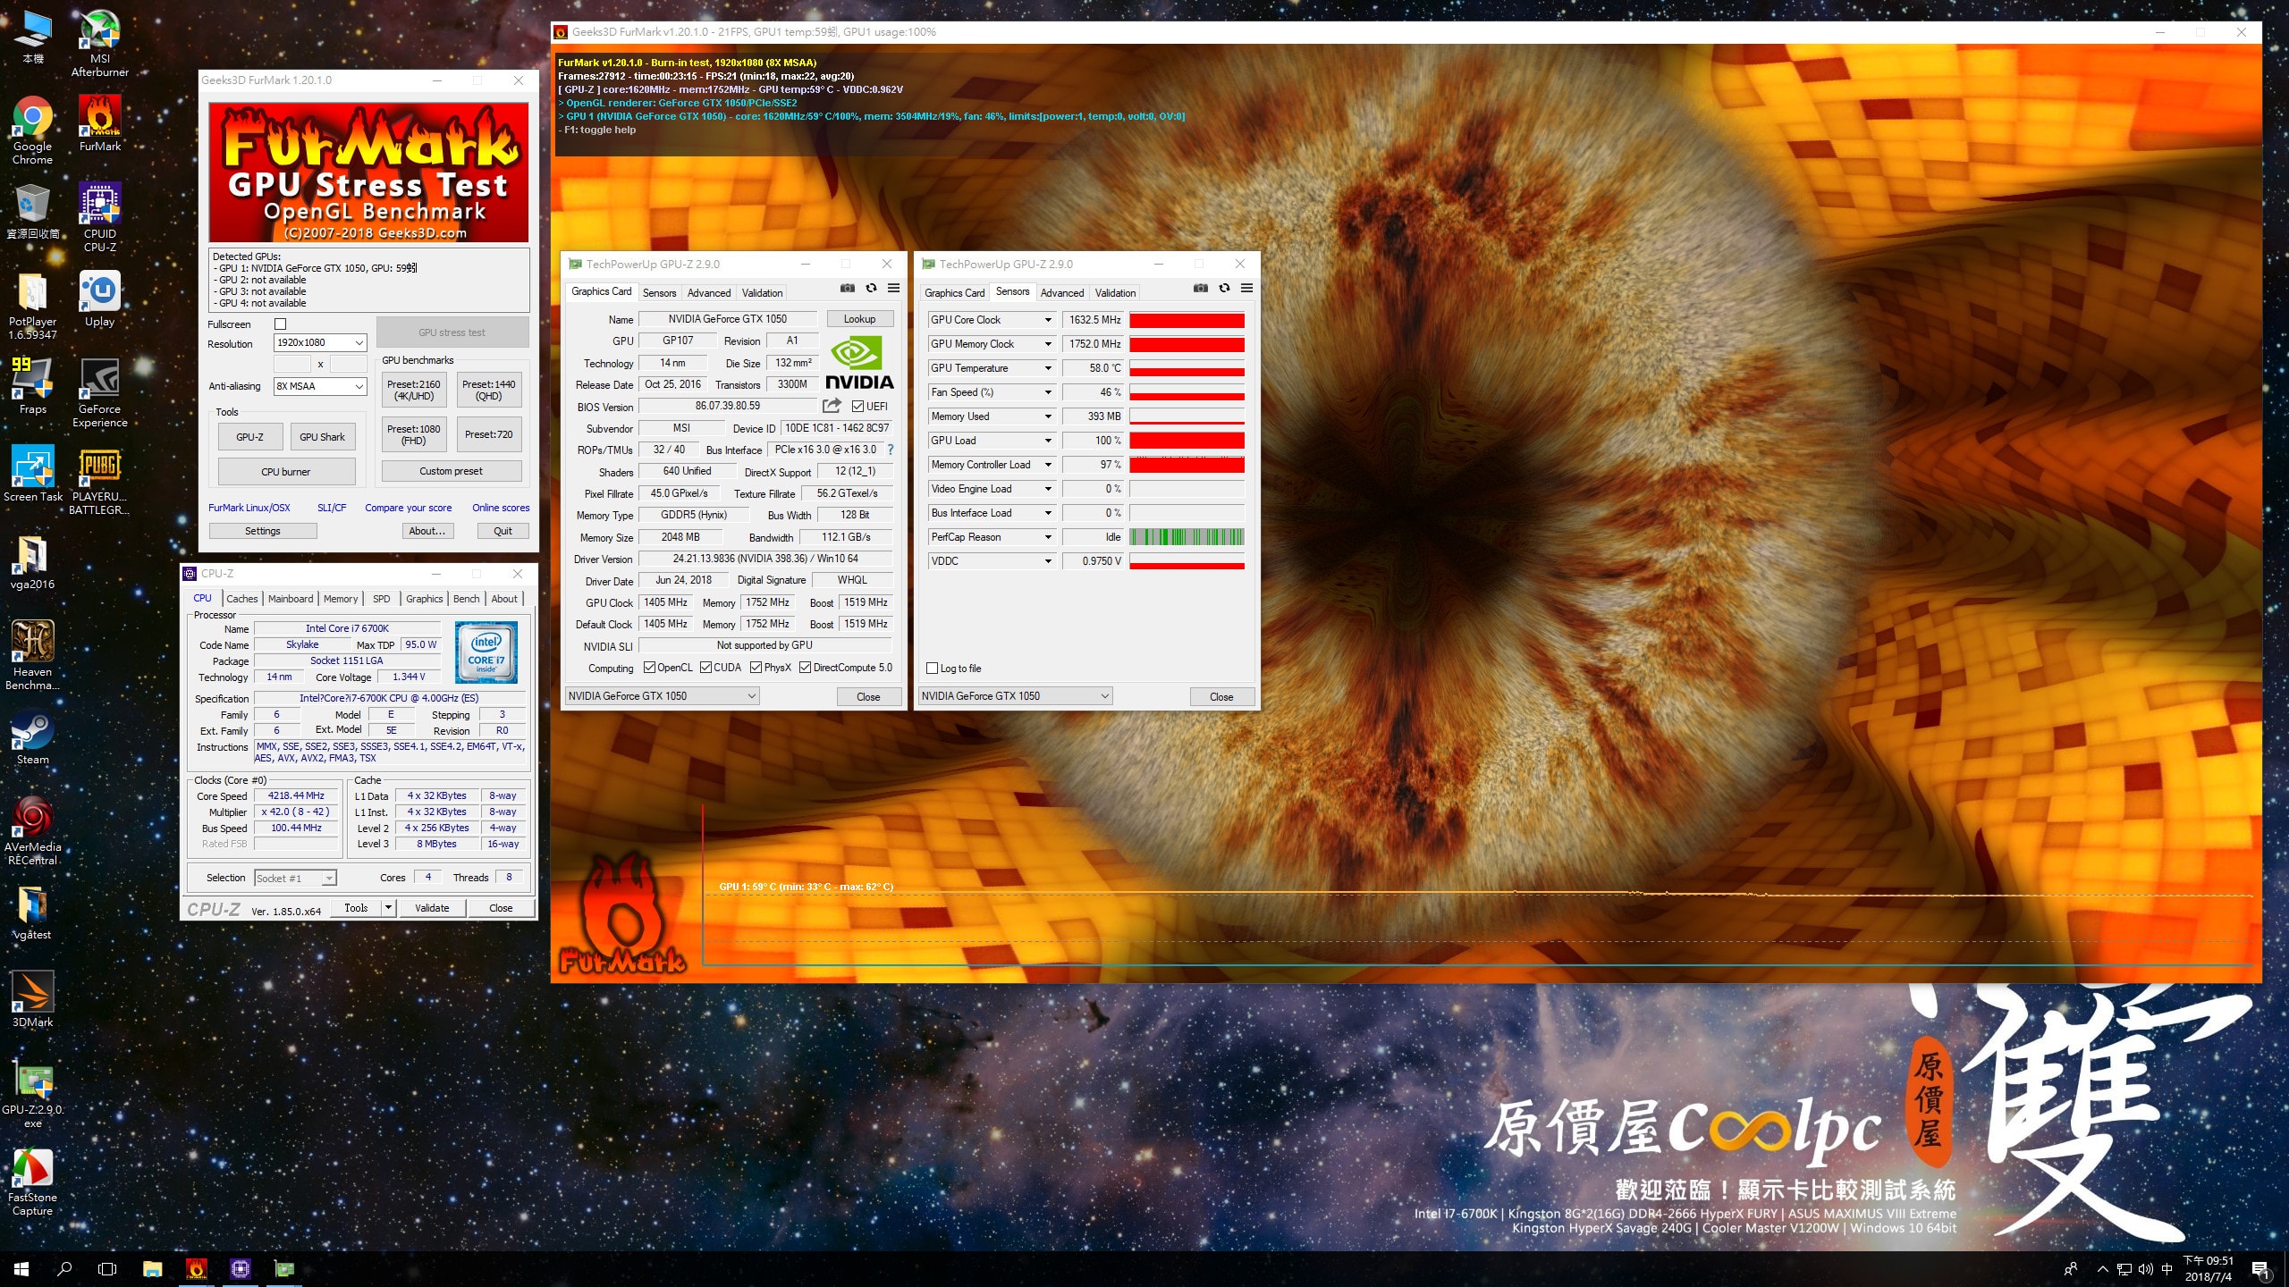Viewport: 2289px width, 1287px height.
Task: Toggle FurMark Fullscreen checkbox
Action: coord(280,324)
